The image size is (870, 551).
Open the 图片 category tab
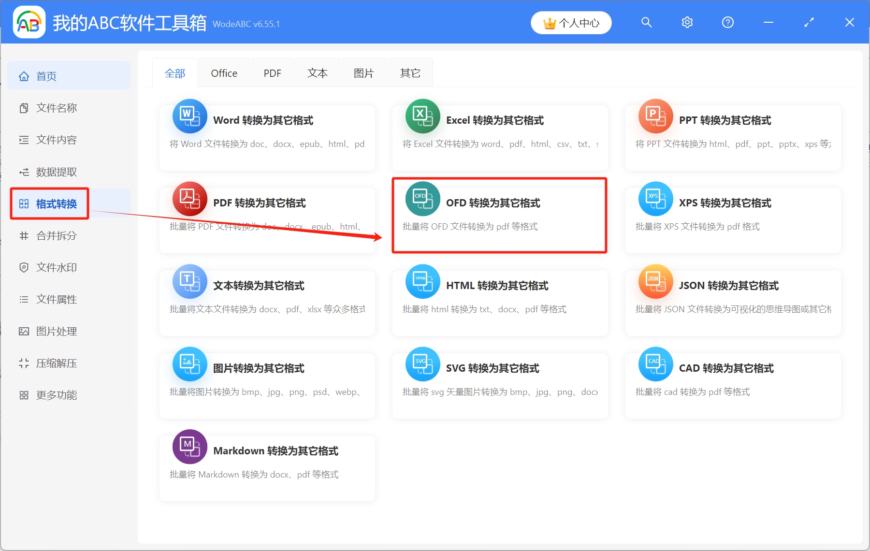click(363, 72)
